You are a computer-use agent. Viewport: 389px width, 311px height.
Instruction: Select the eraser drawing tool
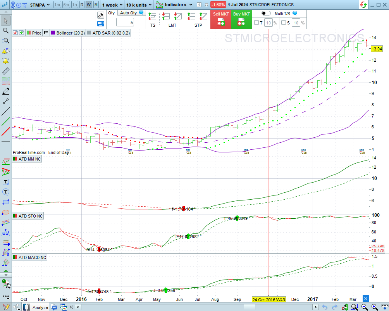coord(6,91)
